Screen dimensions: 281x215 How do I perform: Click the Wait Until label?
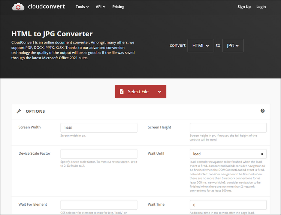tap(156, 153)
